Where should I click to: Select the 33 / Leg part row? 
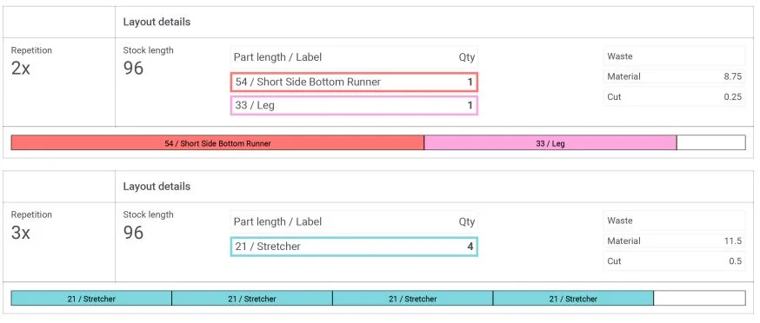(x=354, y=106)
